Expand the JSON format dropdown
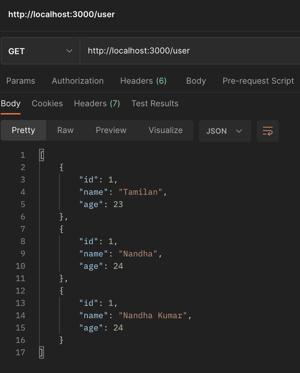300x373 pixels. [x=225, y=131]
